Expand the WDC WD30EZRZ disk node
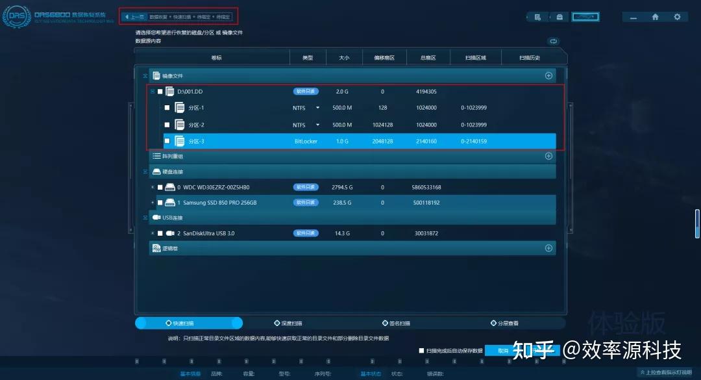 point(153,187)
